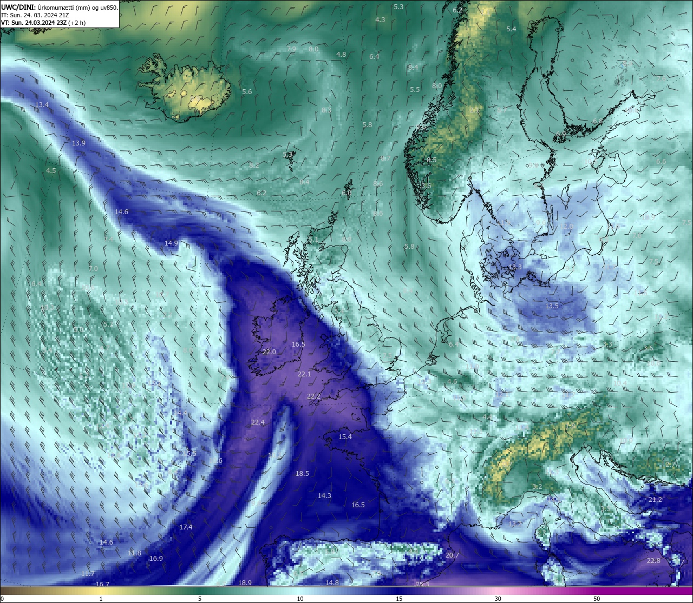Select the 22.0 value over Ireland
This screenshot has width=693, height=603.
pos(269,352)
